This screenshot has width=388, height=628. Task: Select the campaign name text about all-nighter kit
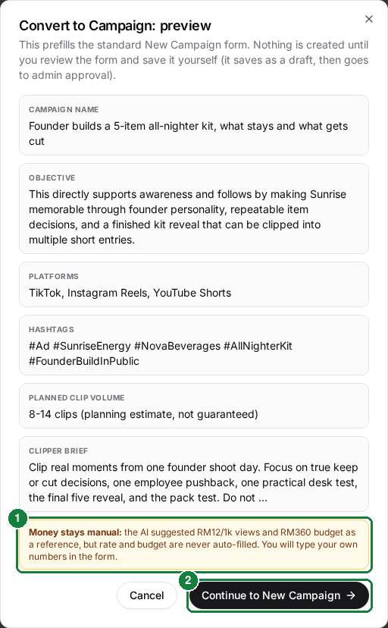pos(188,133)
